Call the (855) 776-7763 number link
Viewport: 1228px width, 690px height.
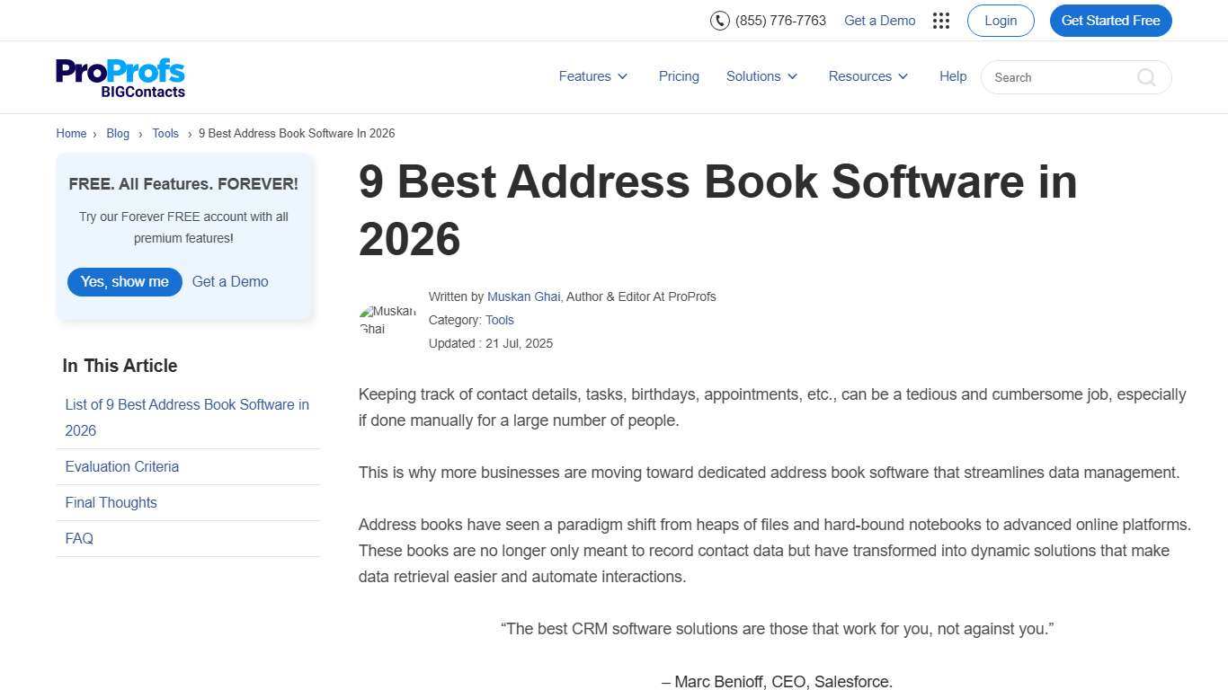[780, 20]
